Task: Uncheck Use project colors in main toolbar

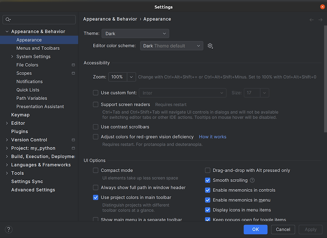Action: pos(95,198)
